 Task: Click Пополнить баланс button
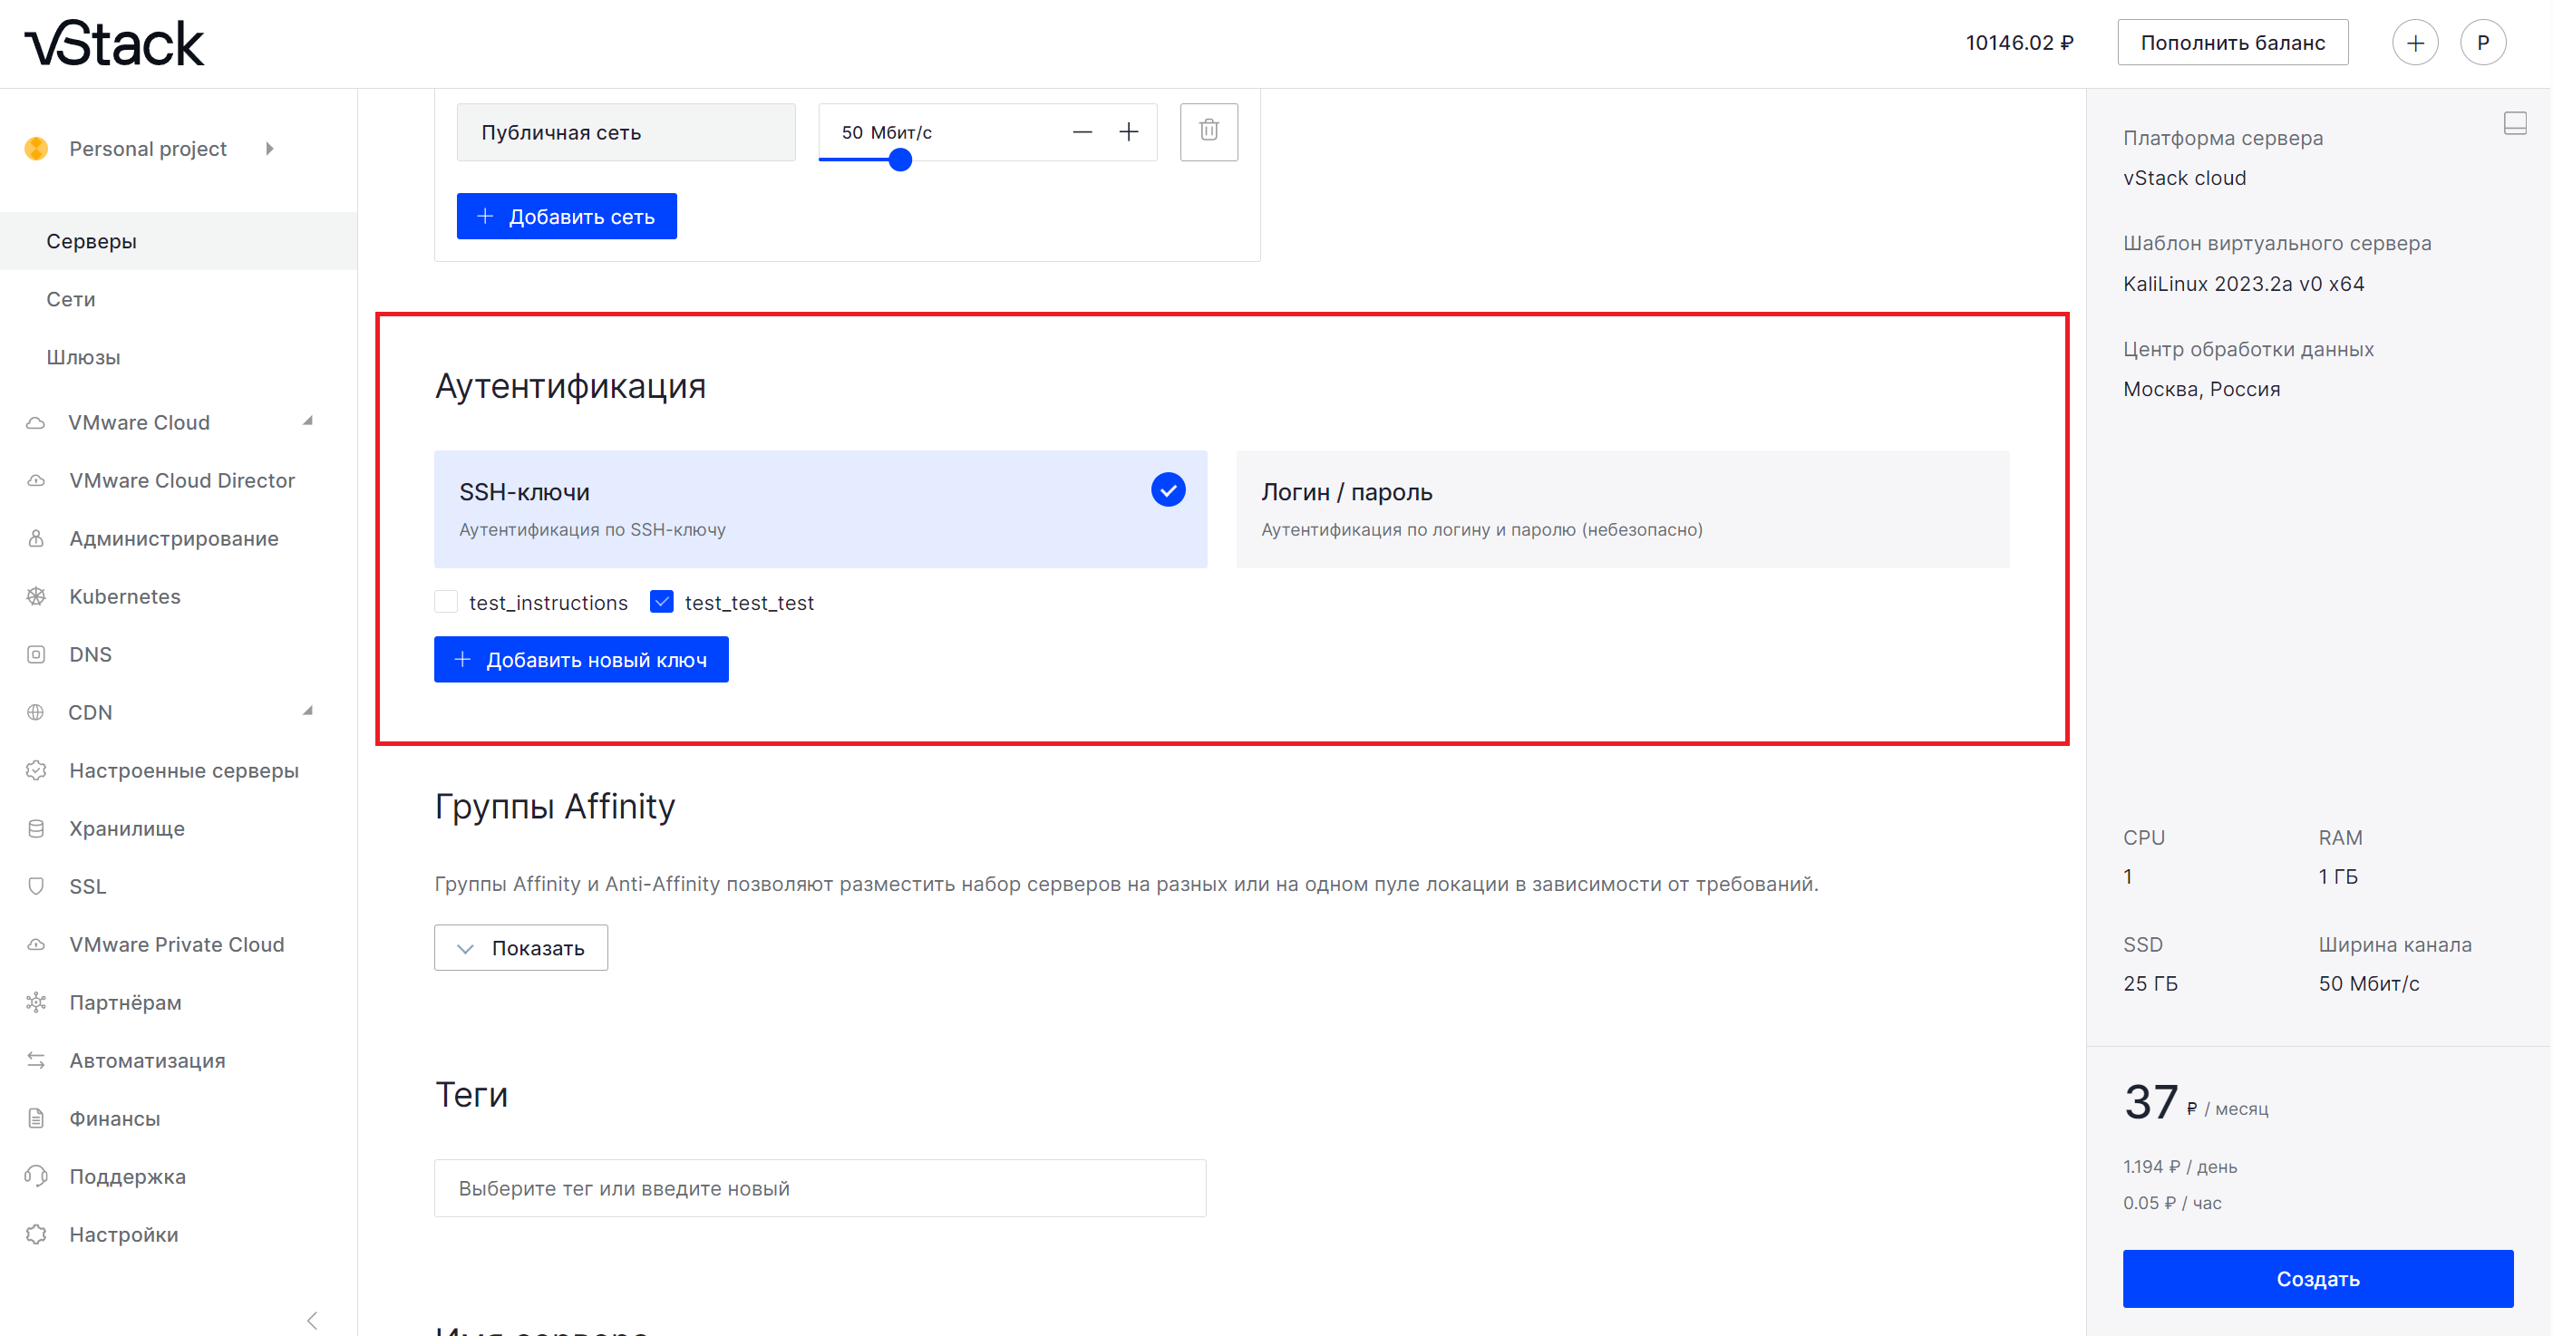point(2232,43)
